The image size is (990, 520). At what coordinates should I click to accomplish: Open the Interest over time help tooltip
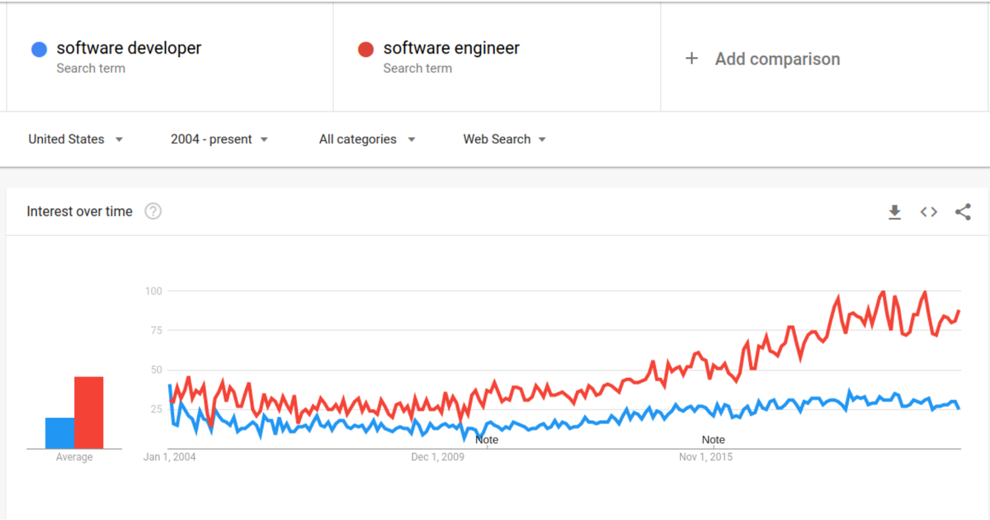(x=153, y=211)
